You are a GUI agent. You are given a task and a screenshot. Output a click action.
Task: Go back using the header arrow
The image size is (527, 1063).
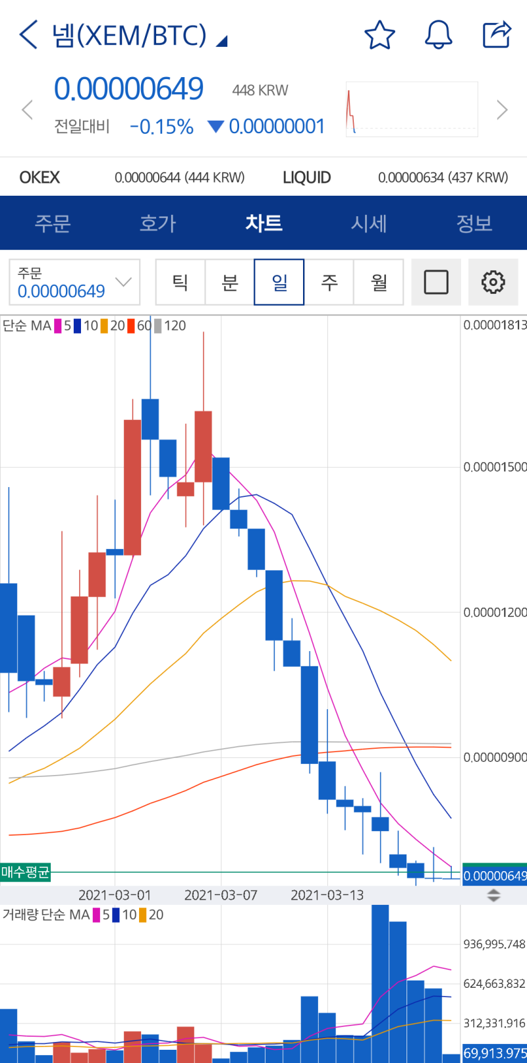click(x=29, y=34)
